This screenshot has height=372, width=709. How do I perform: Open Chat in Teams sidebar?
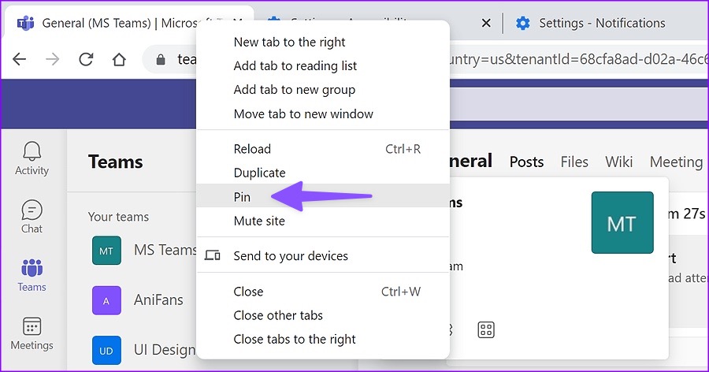pyautogui.click(x=32, y=217)
